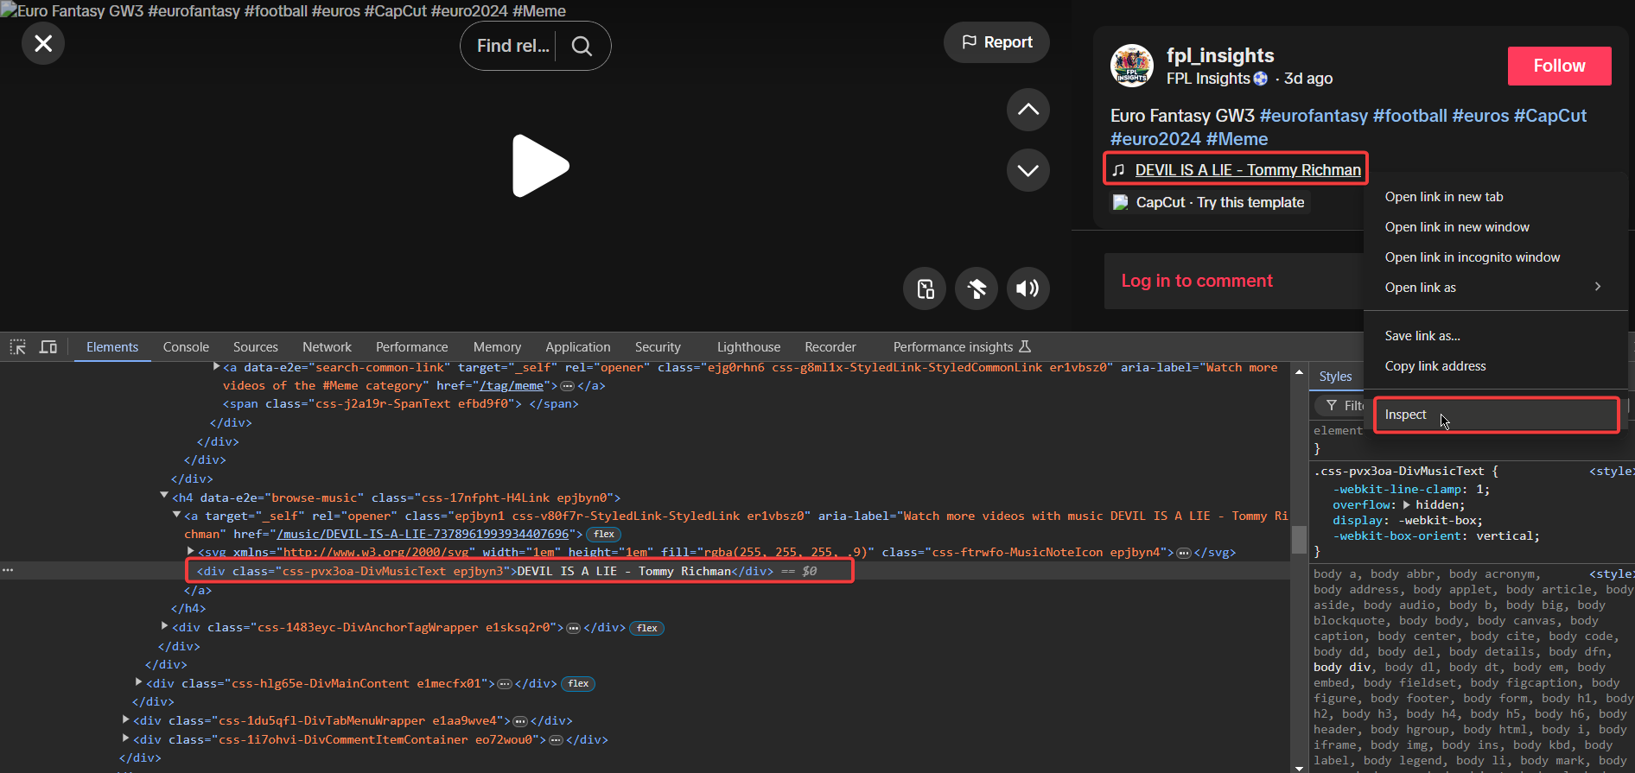Follow the fpl_insights account

[1559, 66]
